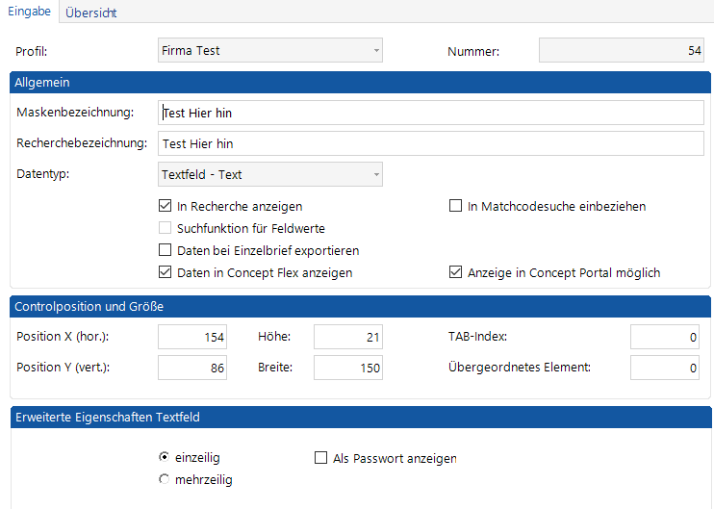714x509 pixels.
Task: Open the Profil dropdown
Action: tap(269, 50)
